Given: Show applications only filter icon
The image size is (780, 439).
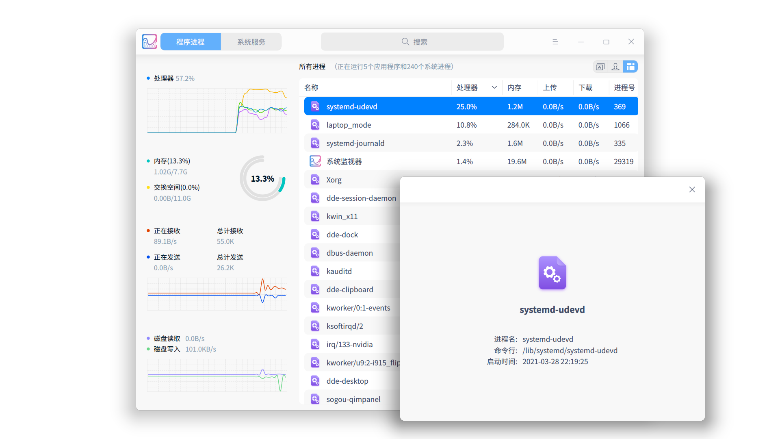Looking at the screenshot, I should [x=600, y=67].
